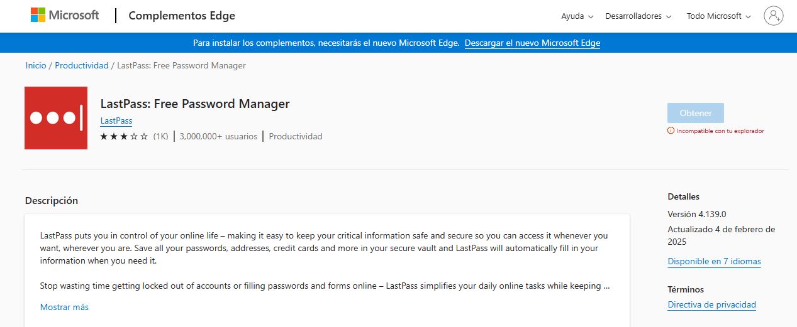The image size is (797, 327).
Task: Open Complementos Edge home title
Action: pyautogui.click(x=182, y=16)
